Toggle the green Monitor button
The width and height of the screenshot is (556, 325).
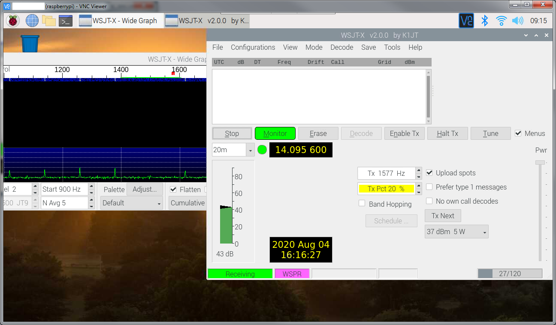pos(275,133)
